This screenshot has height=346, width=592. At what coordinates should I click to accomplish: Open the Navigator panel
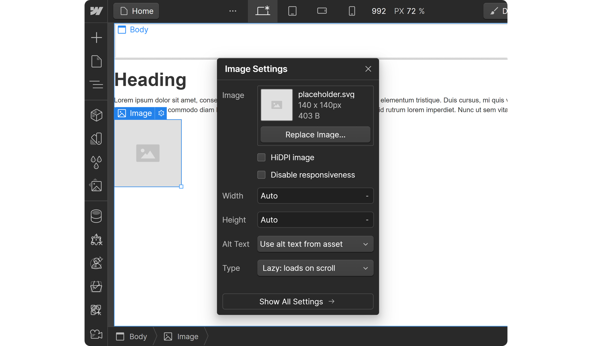click(96, 85)
